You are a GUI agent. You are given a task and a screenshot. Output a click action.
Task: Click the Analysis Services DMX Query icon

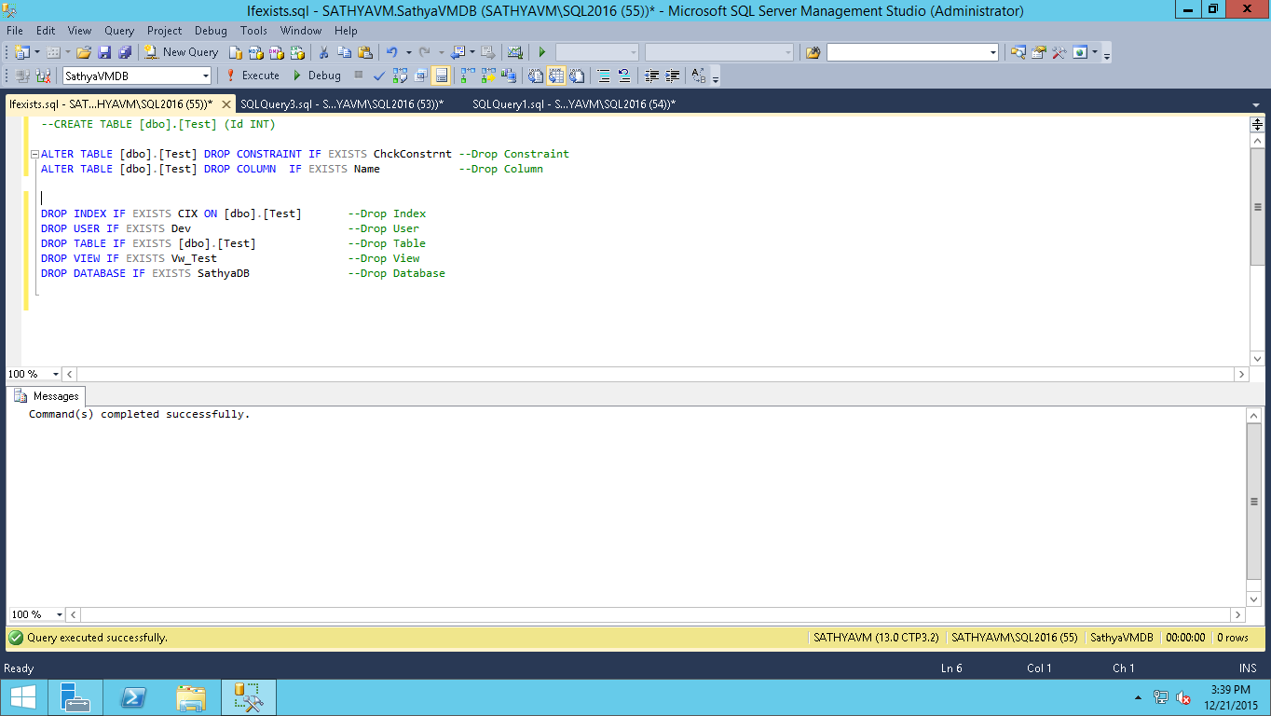[276, 52]
